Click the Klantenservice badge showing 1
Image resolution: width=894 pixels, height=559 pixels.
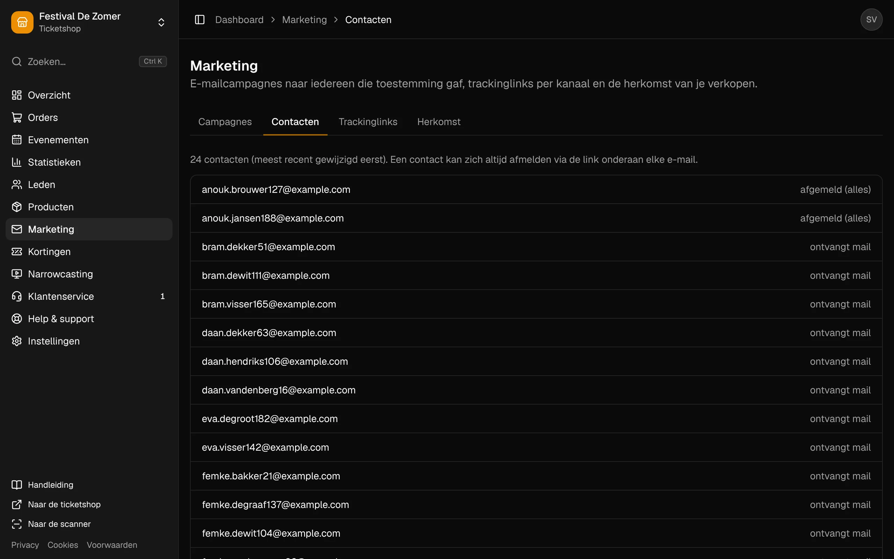162,297
